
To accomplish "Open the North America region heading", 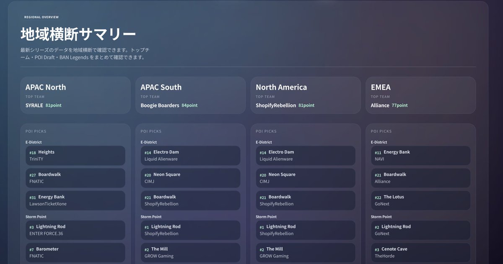I will [x=281, y=87].
